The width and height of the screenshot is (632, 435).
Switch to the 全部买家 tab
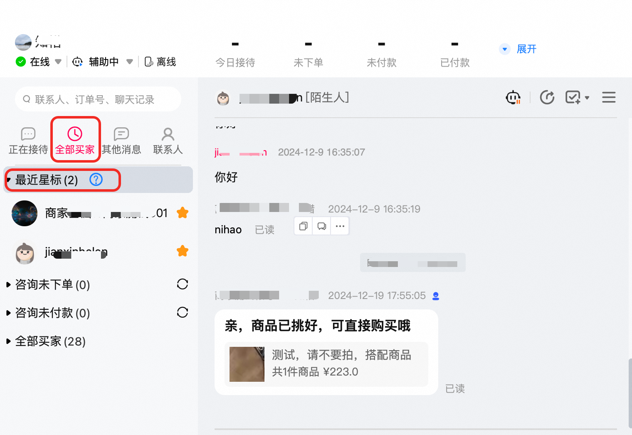(x=75, y=141)
